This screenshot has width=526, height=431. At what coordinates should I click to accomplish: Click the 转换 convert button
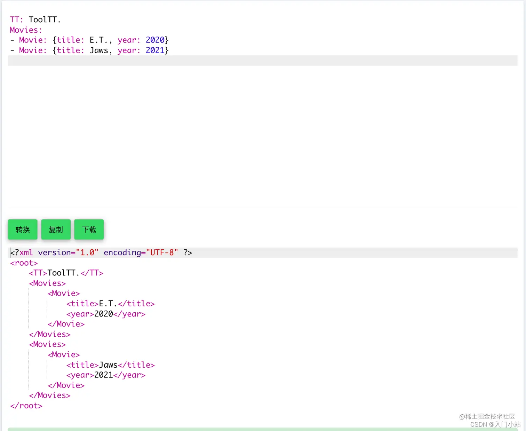(x=23, y=229)
